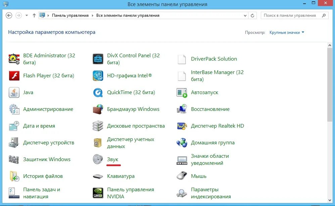
Task: Click the HD-графика Intel icon
Action: click(98, 76)
